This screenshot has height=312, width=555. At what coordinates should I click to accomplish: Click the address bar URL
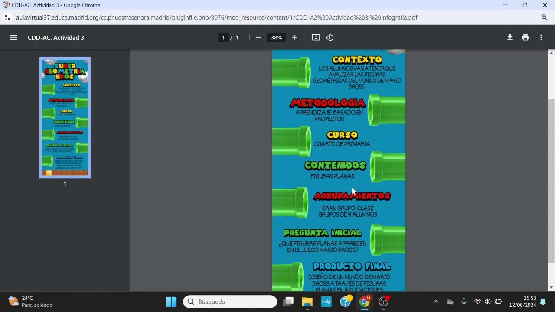tap(217, 18)
